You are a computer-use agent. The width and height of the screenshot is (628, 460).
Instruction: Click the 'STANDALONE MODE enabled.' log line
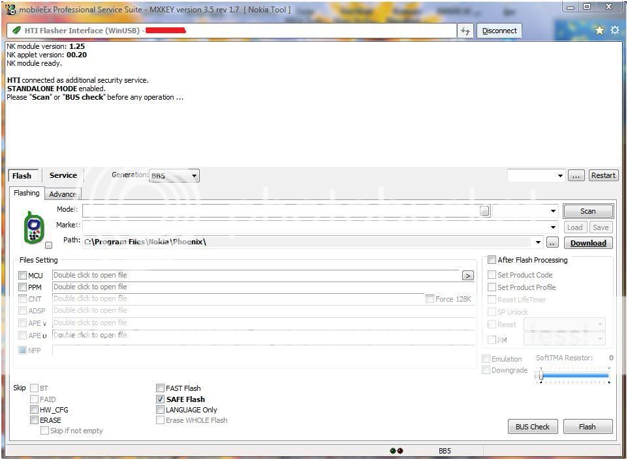tap(56, 89)
